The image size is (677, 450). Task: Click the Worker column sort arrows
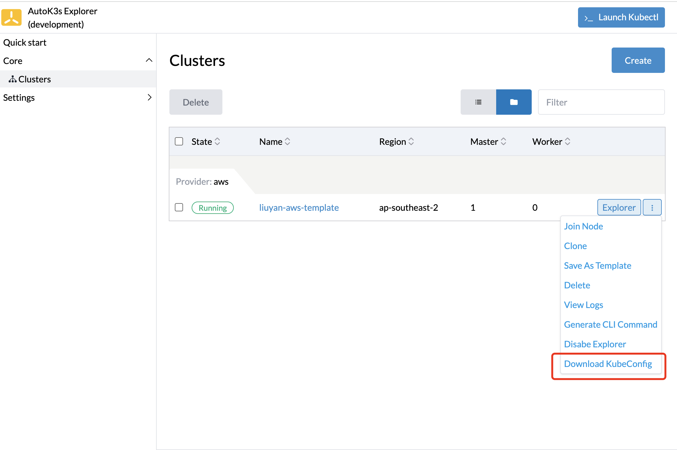pyautogui.click(x=568, y=141)
